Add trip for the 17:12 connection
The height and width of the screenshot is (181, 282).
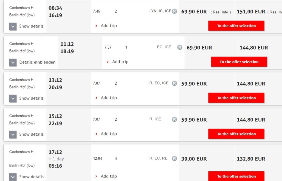coord(106,176)
